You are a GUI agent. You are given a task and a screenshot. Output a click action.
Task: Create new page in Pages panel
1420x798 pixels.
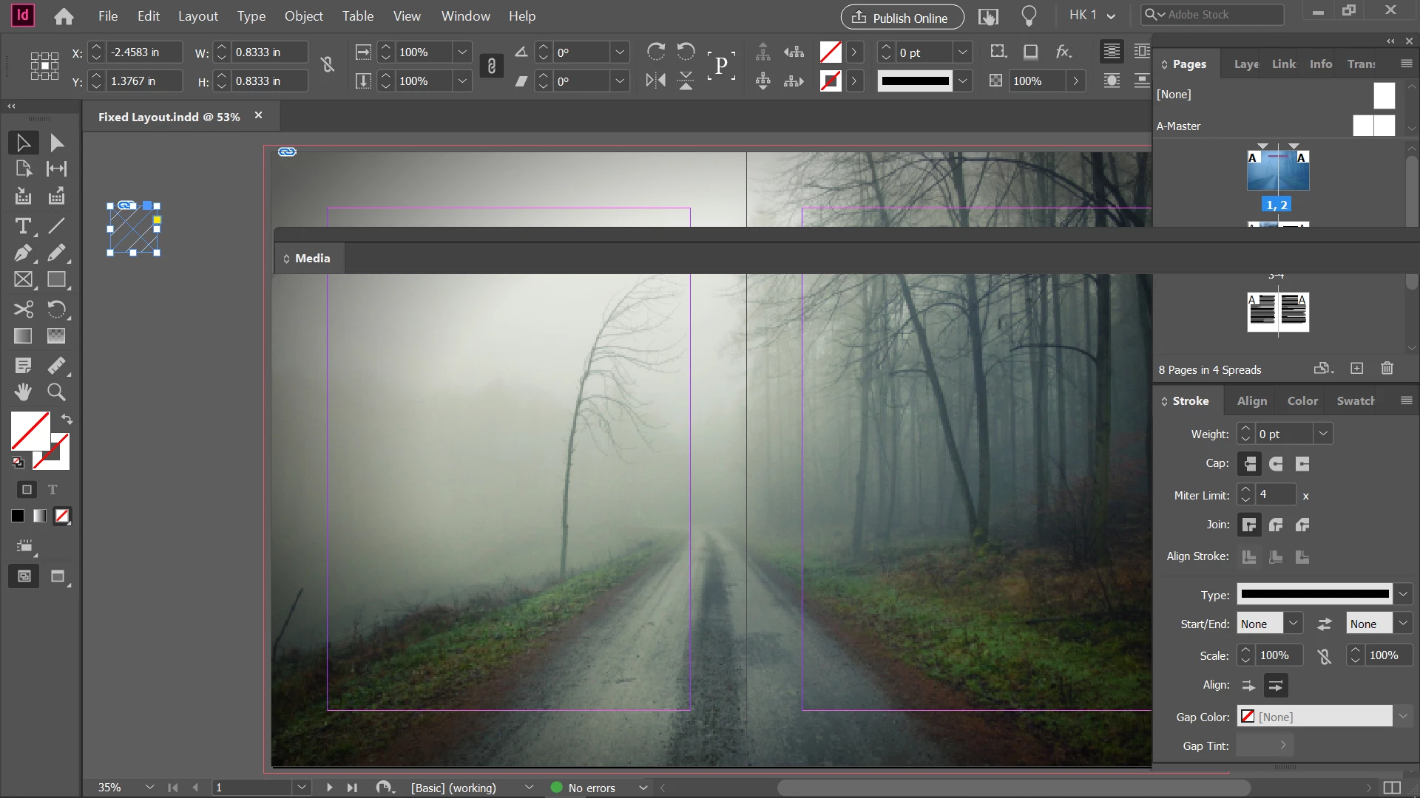coord(1356,369)
